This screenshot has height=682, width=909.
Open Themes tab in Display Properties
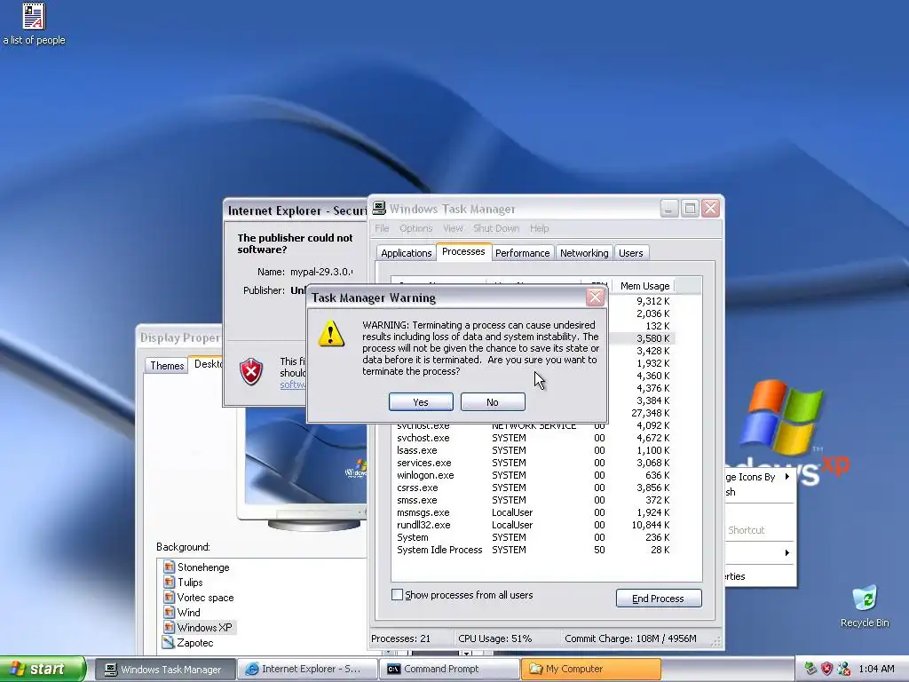(167, 365)
